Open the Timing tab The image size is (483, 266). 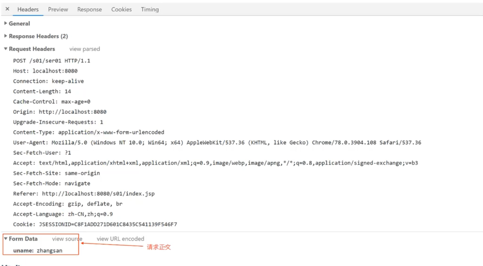pos(150,10)
